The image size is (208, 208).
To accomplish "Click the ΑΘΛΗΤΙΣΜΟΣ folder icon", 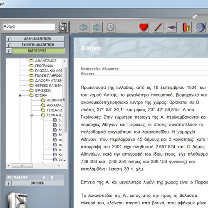I will pos(32,61).
